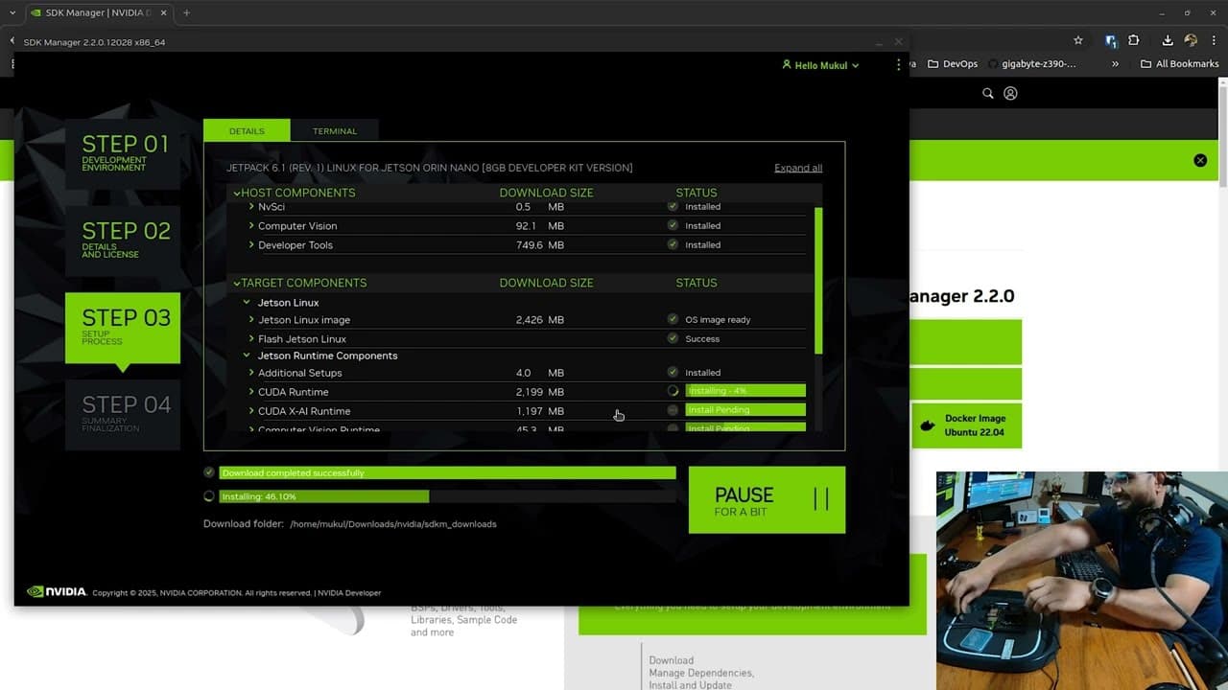Click the overall installing spinner icon
The height and width of the screenshot is (690, 1228).
click(209, 496)
